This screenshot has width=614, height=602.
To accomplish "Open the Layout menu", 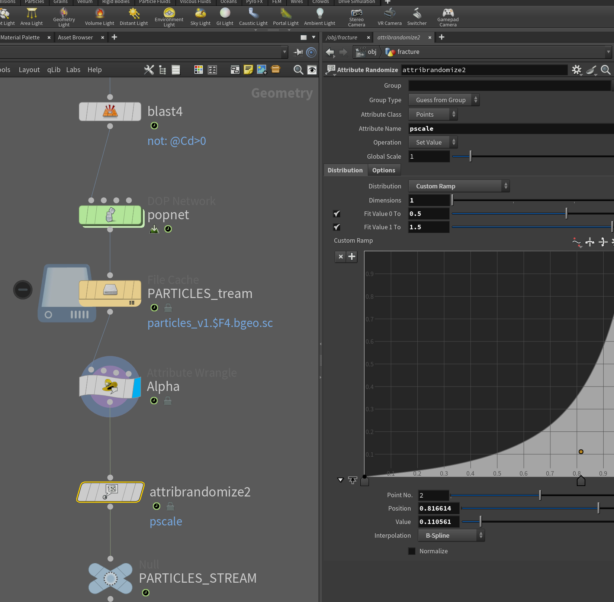I will click(x=29, y=70).
